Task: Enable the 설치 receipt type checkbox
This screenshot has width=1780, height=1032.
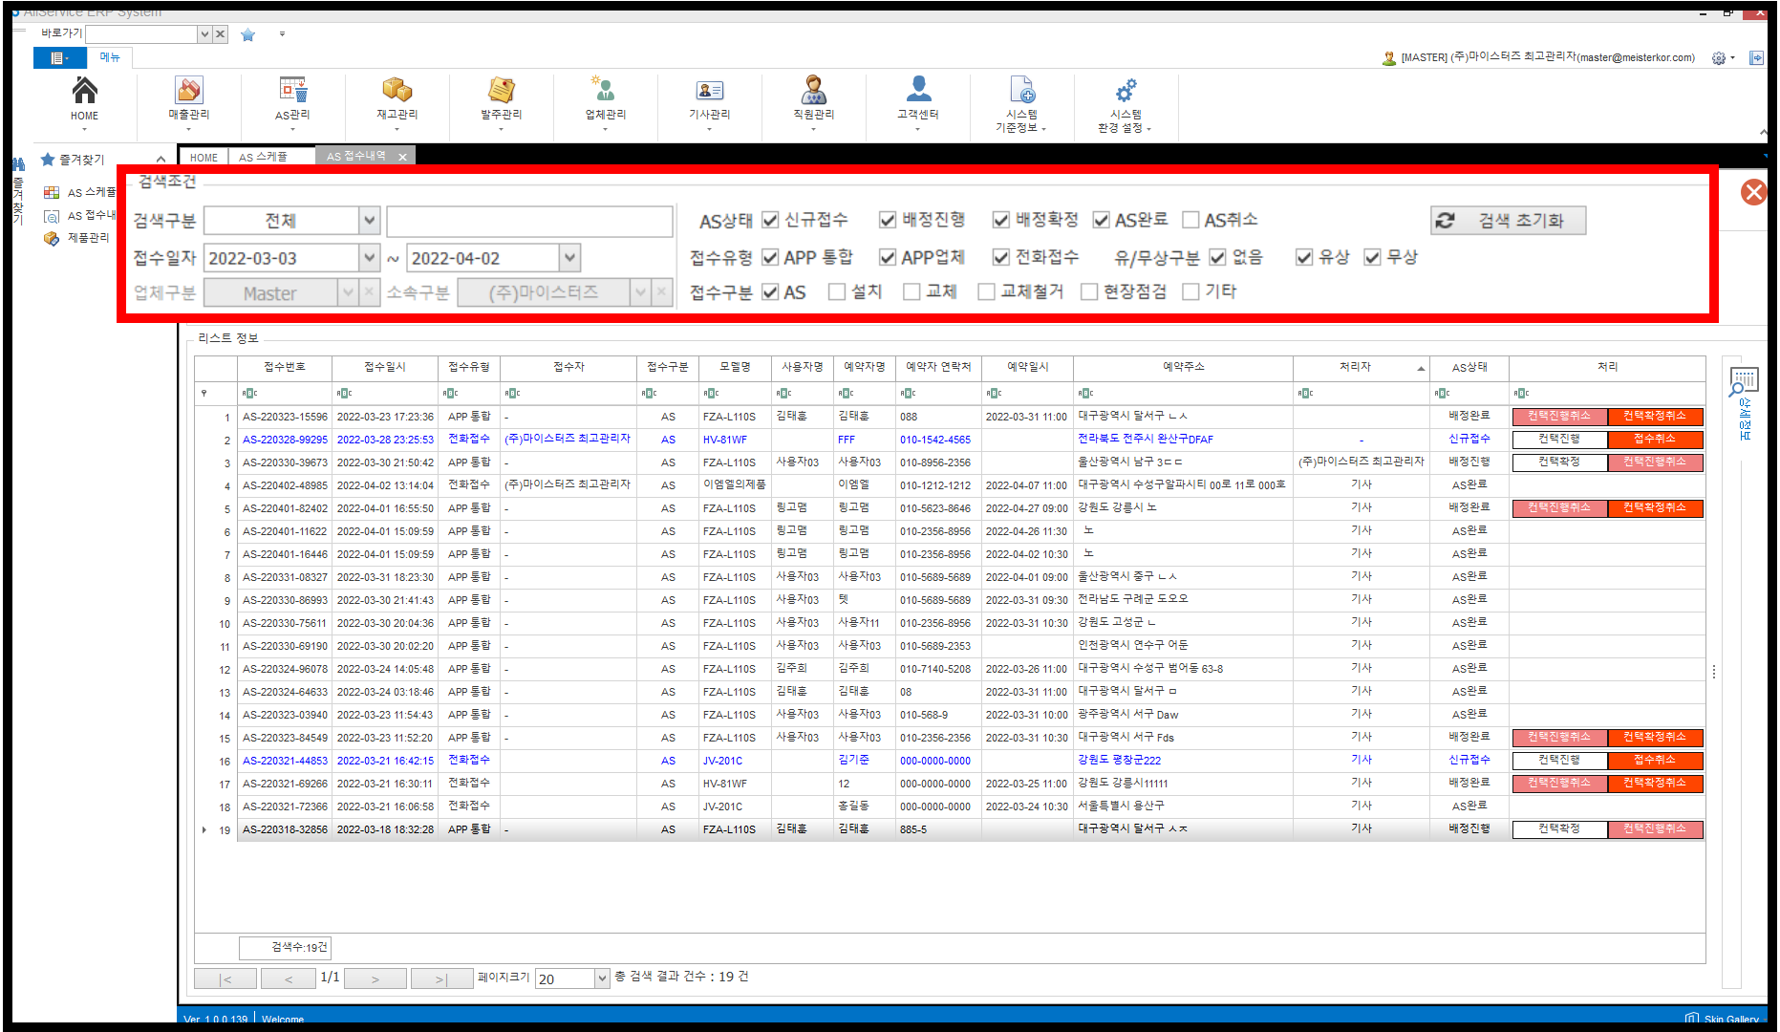Action: (x=837, y=291)
